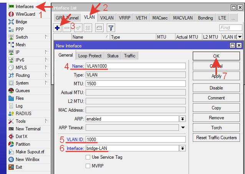Expand the MPLS submenu arrow

[x=46, y=67]
